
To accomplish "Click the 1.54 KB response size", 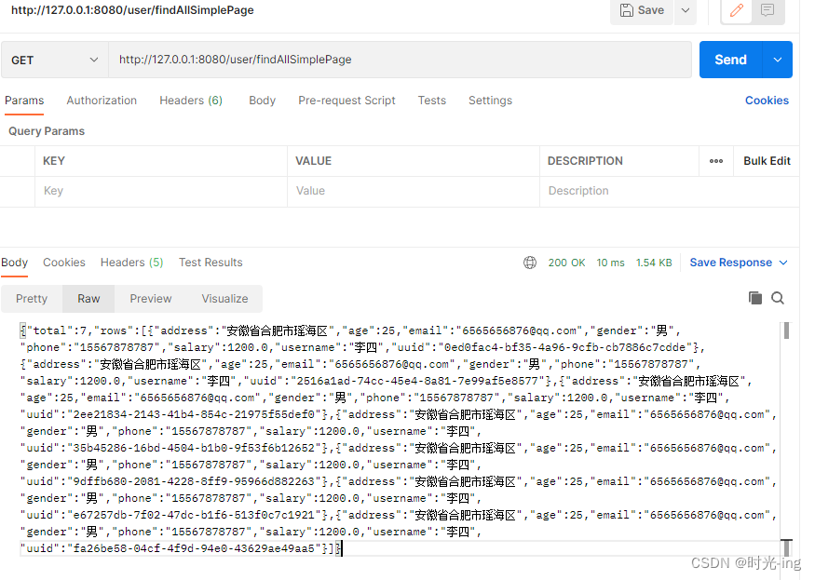I will point(654,263).
